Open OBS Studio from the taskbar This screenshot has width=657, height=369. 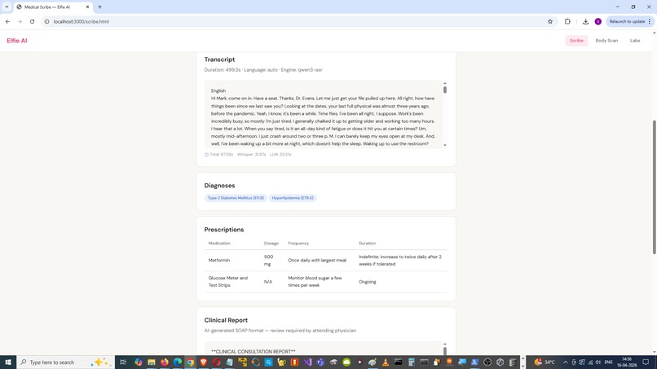(x=487, y=362)
